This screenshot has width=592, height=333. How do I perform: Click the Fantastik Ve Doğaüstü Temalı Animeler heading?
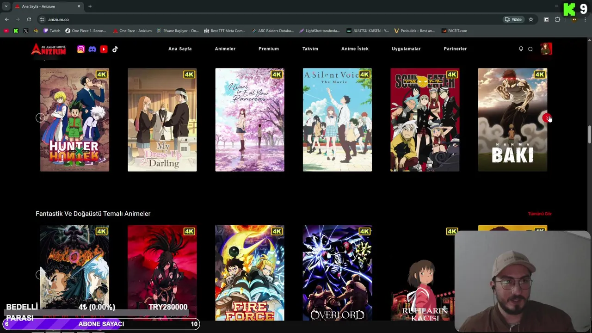click(93, 214)
